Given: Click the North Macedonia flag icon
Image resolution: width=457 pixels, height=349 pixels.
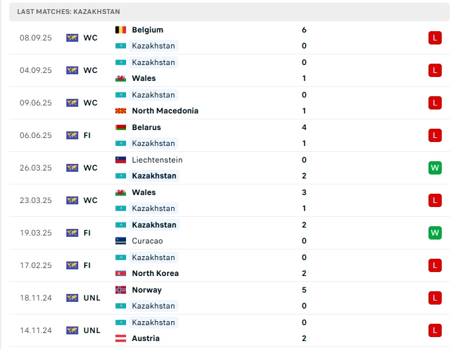Looking at the screenshot, I should tap(121, 111).
